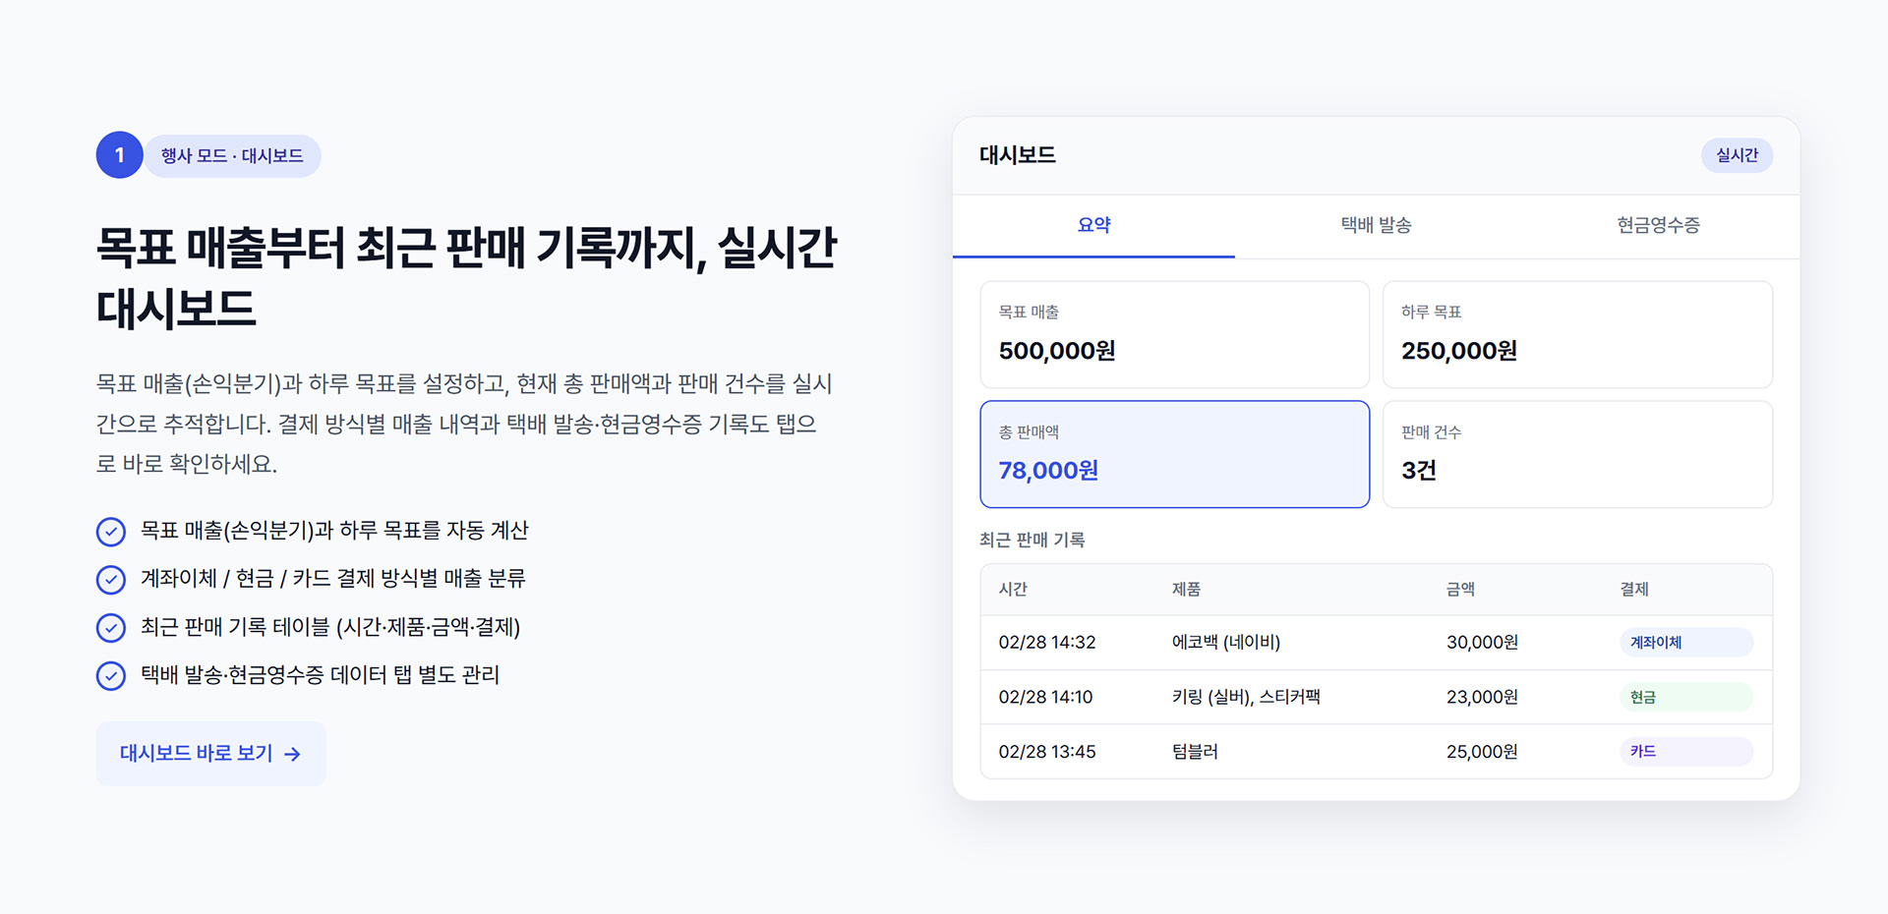Click the 하루 목표 250,000원 card
1888x914 pixels.
[1576, 334]
